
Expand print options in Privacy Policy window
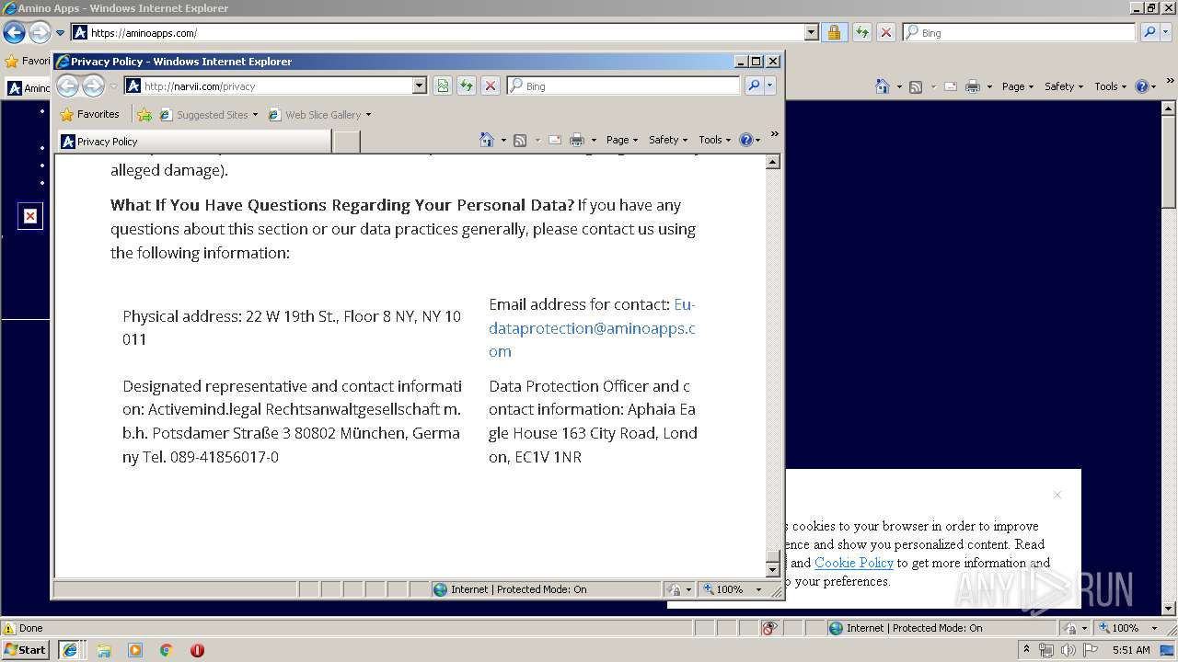[594, 141]
